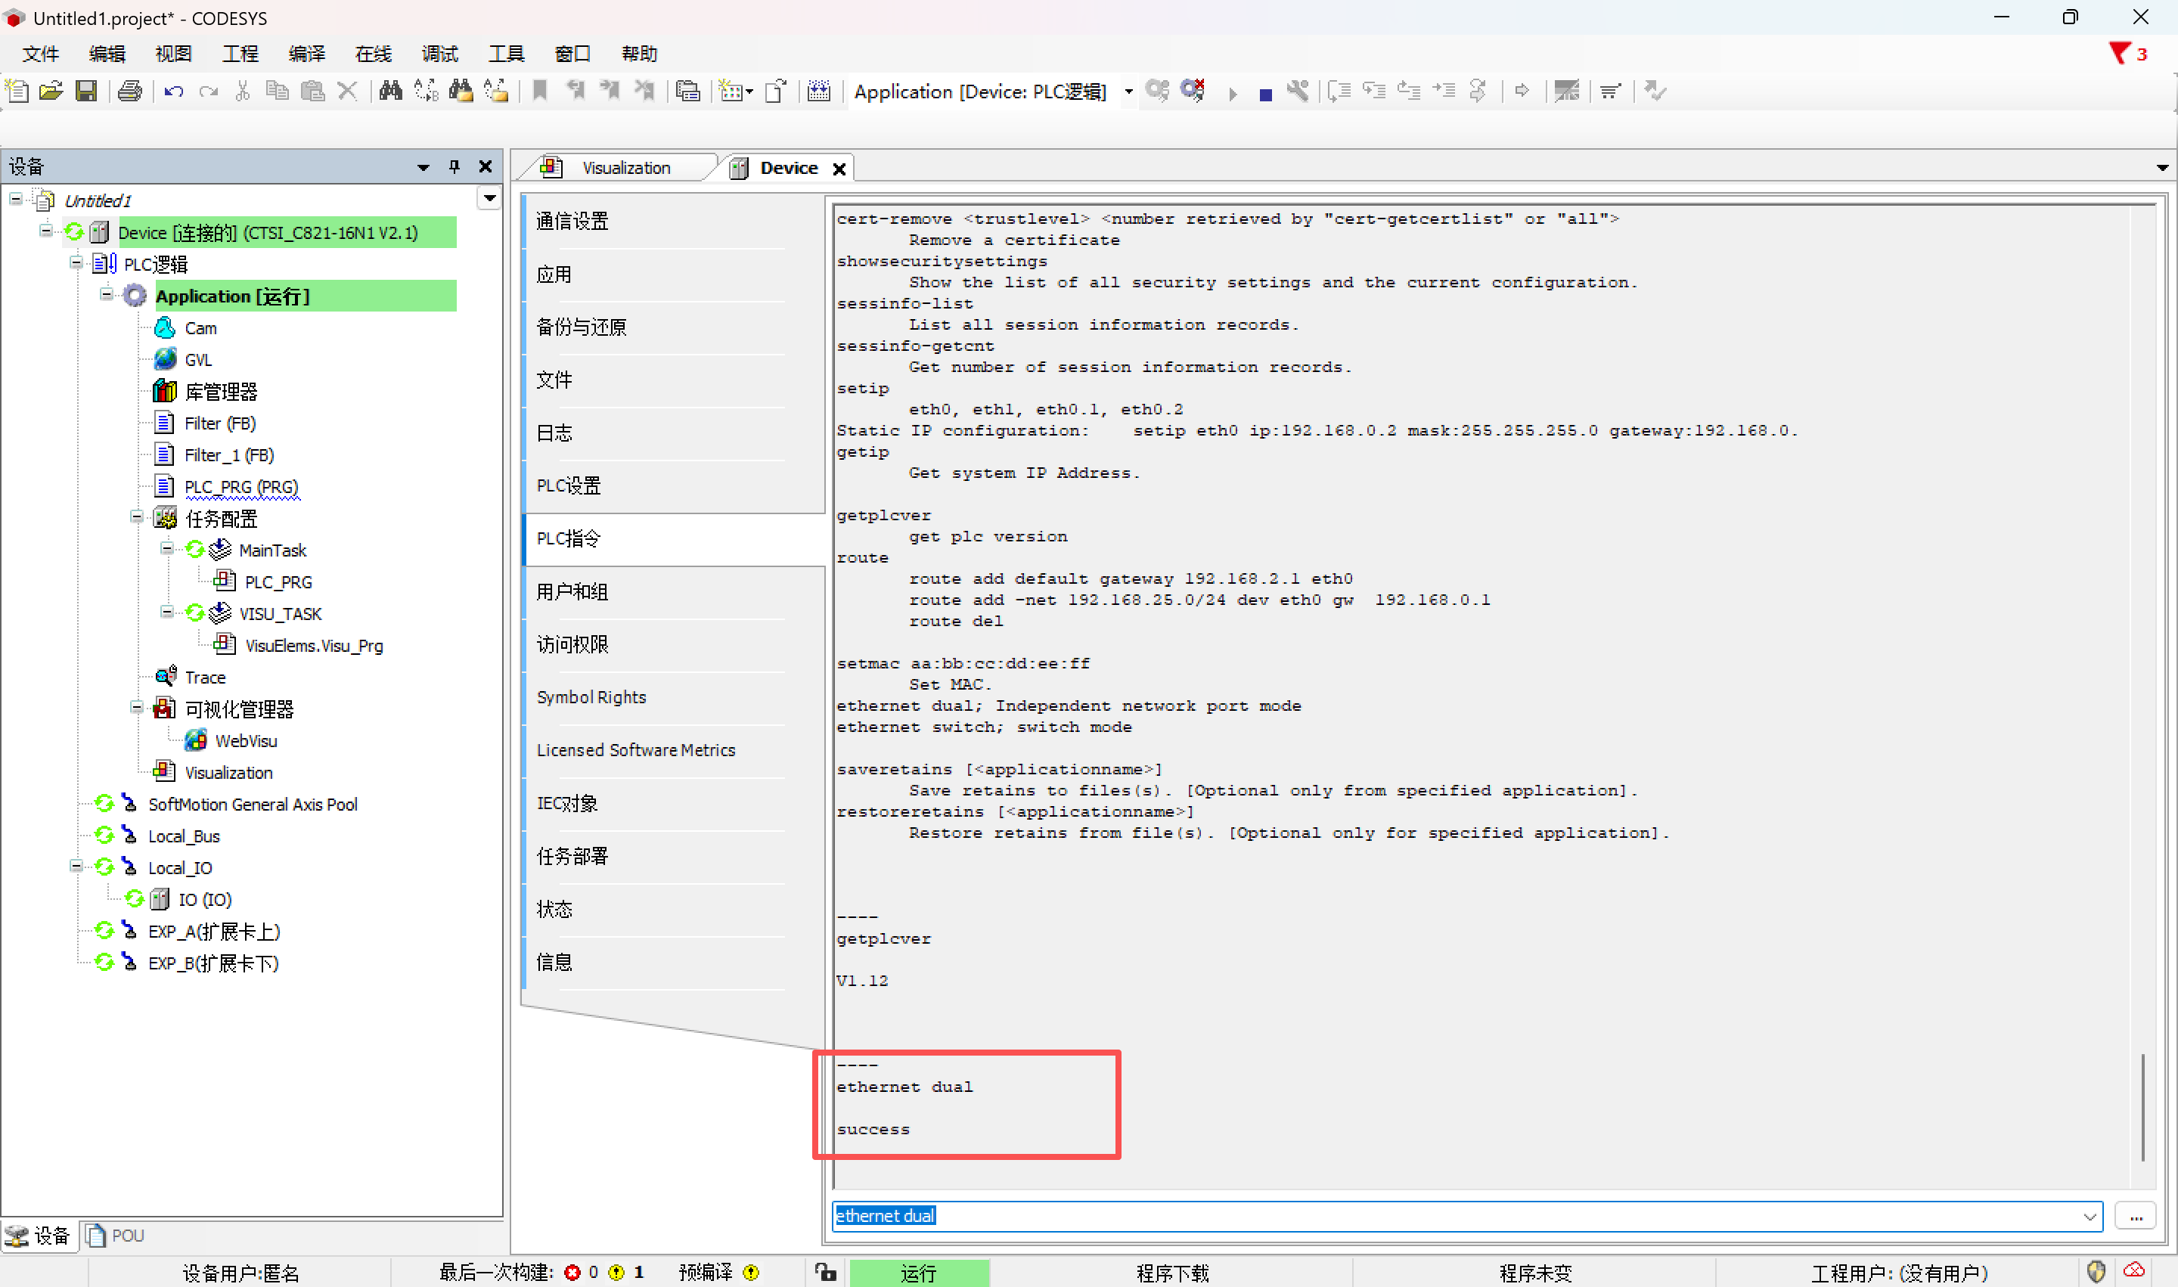The image size is (2178, 1287).
Task: Click the ellipsis button beside command input
Action: pos(2136,1217)
